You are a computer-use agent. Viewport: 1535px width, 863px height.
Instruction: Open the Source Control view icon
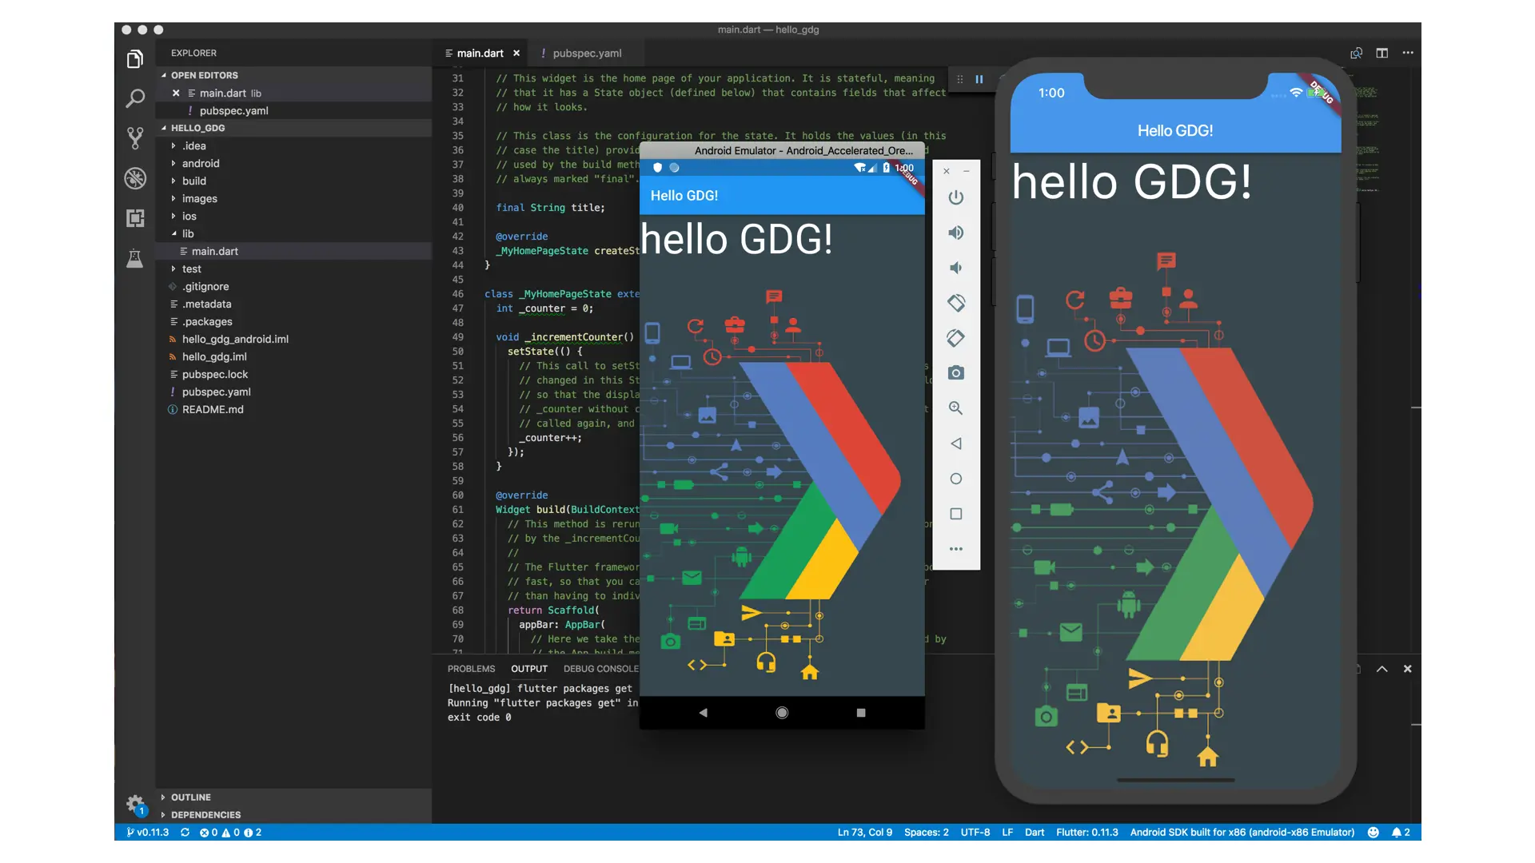click(135, 138)
